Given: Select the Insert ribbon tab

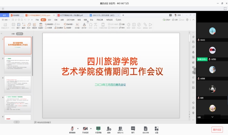Looking at the screenshot, I should point(43,20).
